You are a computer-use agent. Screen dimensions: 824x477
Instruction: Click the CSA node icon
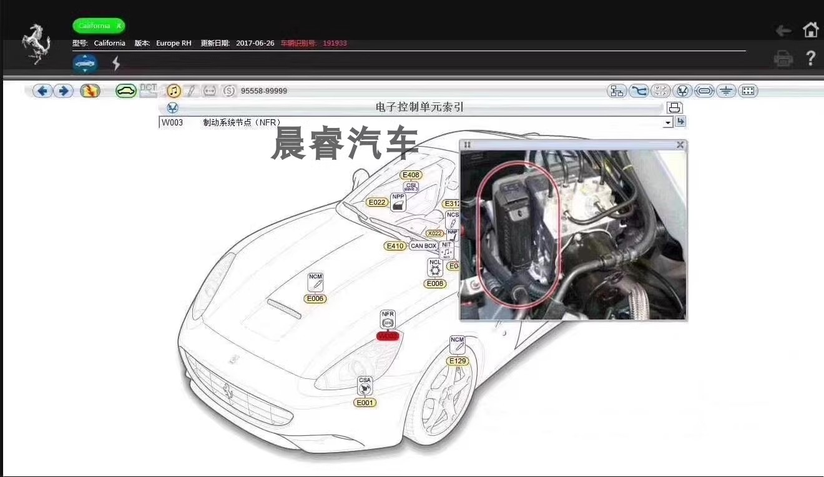coord(365,386)
